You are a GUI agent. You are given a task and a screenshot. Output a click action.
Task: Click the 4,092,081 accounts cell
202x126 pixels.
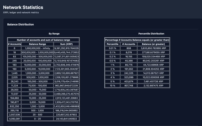click(x=15, y=119)
